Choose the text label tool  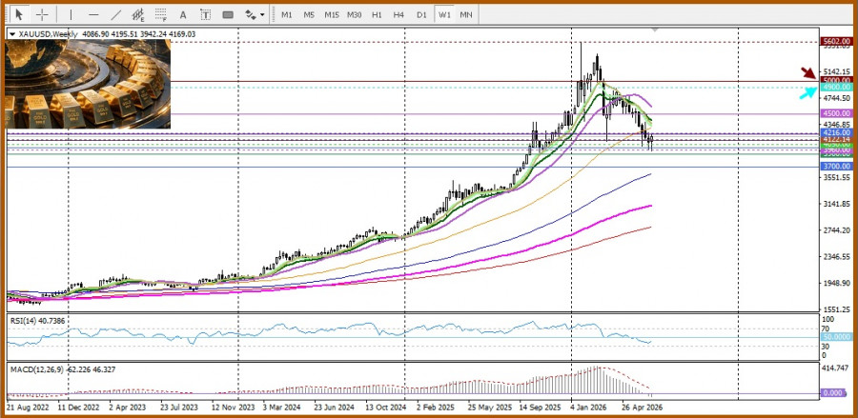[205, 14]
